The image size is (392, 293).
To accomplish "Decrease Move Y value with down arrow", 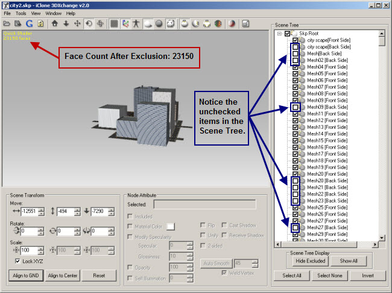I will pos(78,214).
